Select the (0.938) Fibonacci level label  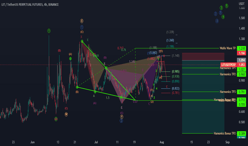click(176, 76)
